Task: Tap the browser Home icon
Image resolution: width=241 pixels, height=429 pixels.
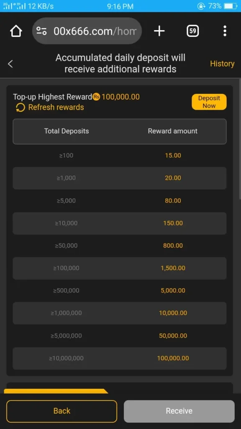Action: [x=15, y=31]
